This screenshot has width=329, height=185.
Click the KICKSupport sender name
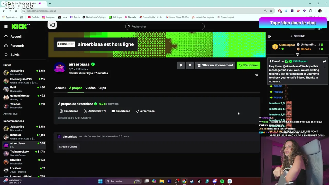pos(300,61)
